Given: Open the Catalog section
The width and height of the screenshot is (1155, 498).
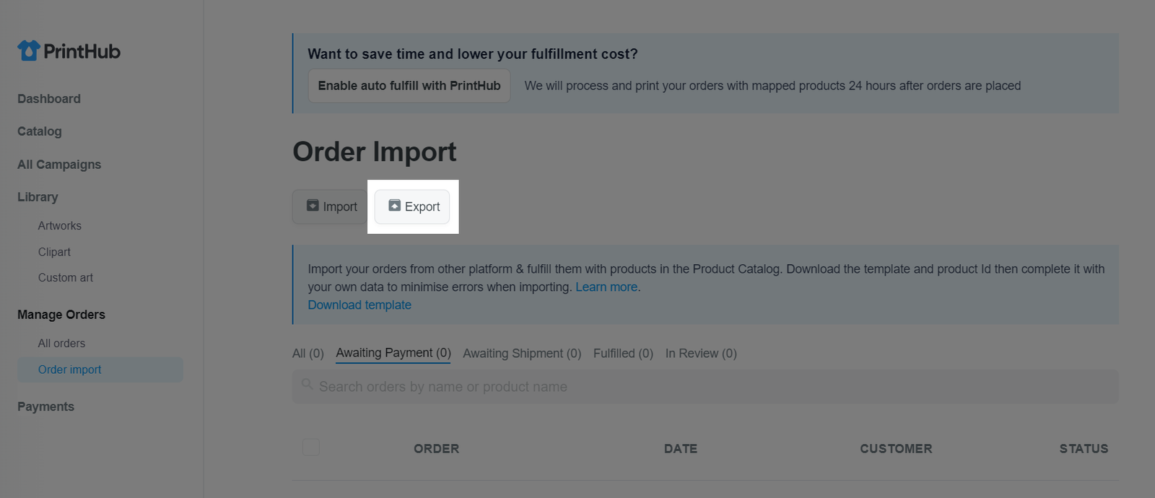Looking at the screenshot, I should click(x=40, y=131).
